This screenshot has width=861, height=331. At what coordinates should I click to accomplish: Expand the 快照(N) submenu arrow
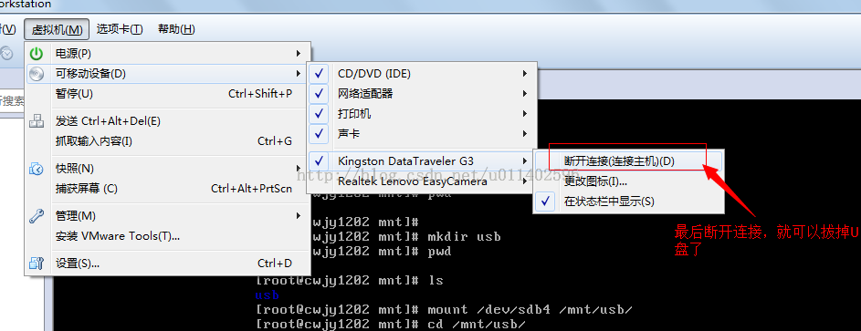[299, 169]
